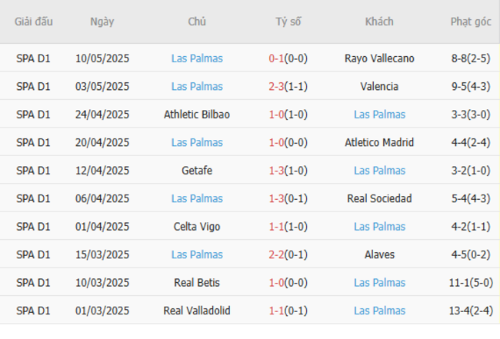Screen dimensions: 500x339
Task: Open Atletico Madrid team link
Action: tap(379, 142)
